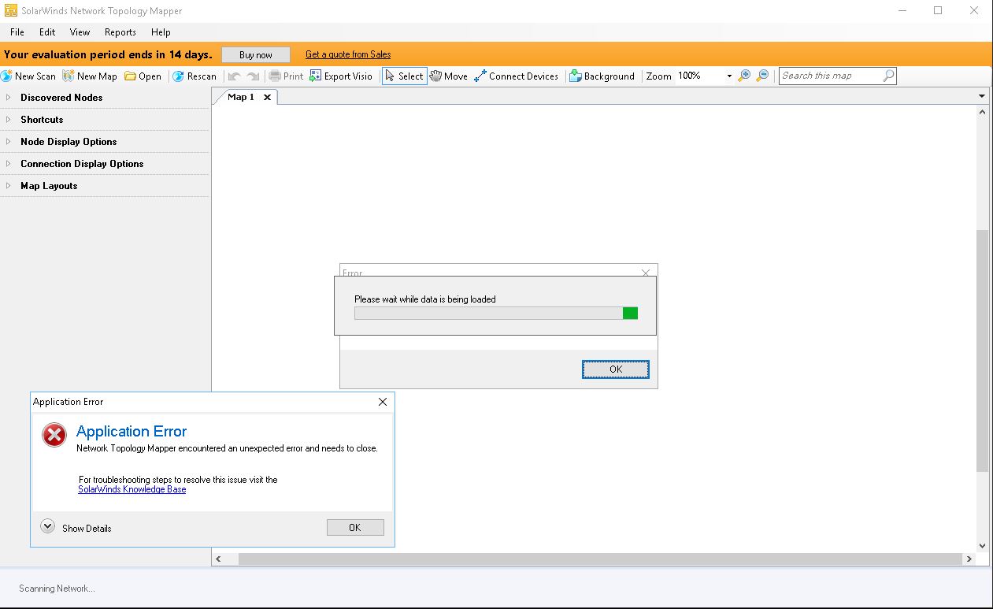993x609 pixels.
Task: Click the Buy now button
Action: 255,54
